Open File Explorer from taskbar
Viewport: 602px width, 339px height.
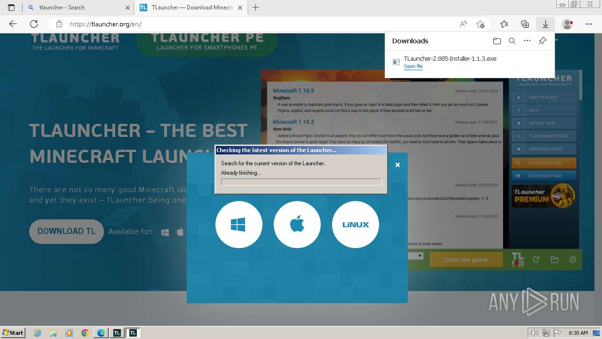53,333
